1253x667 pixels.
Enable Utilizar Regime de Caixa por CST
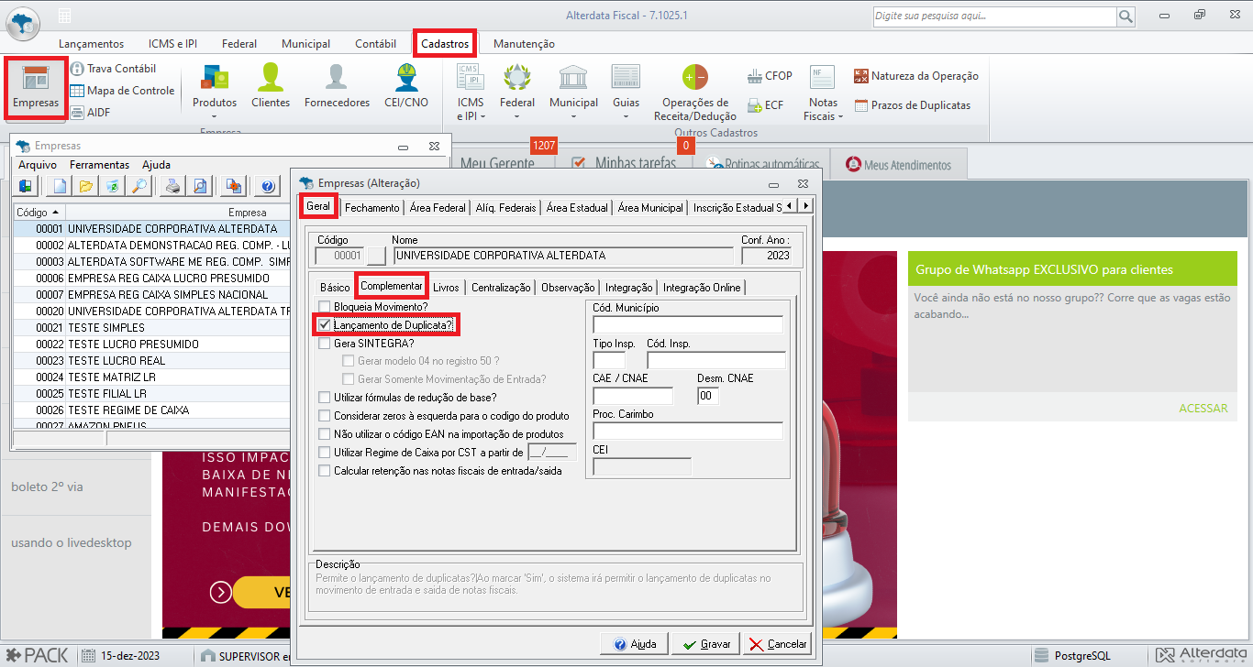click(x=324, y=453)
